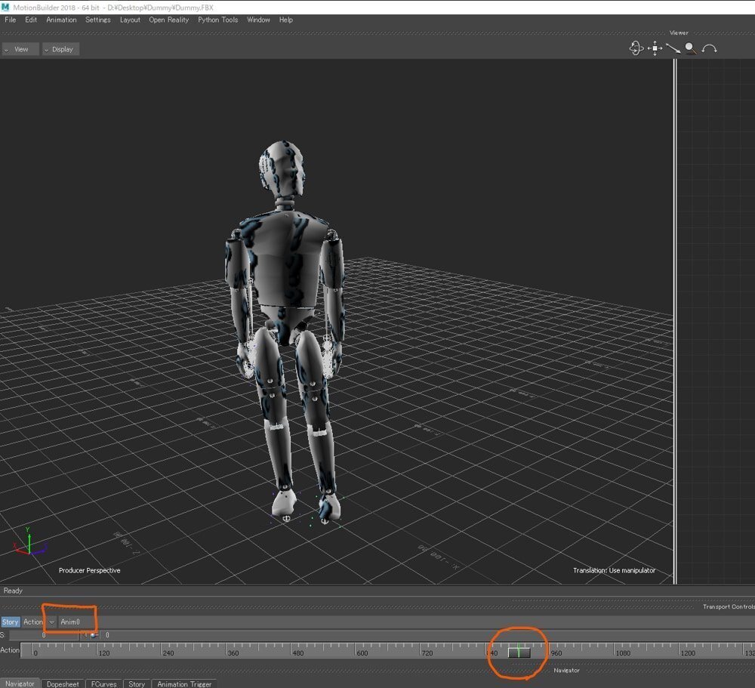Image resolution: width=755 pixels, height=688 pixels.
Task: Switch to the FCurves tab
Action: tap(103, 683)
